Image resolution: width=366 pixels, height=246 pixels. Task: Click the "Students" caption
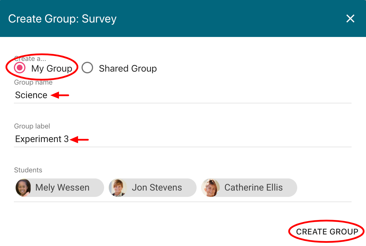28,170
